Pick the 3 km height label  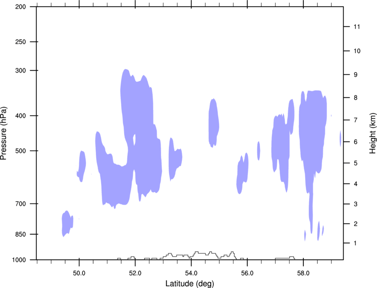pyautogui.click(x=356, y=204)
